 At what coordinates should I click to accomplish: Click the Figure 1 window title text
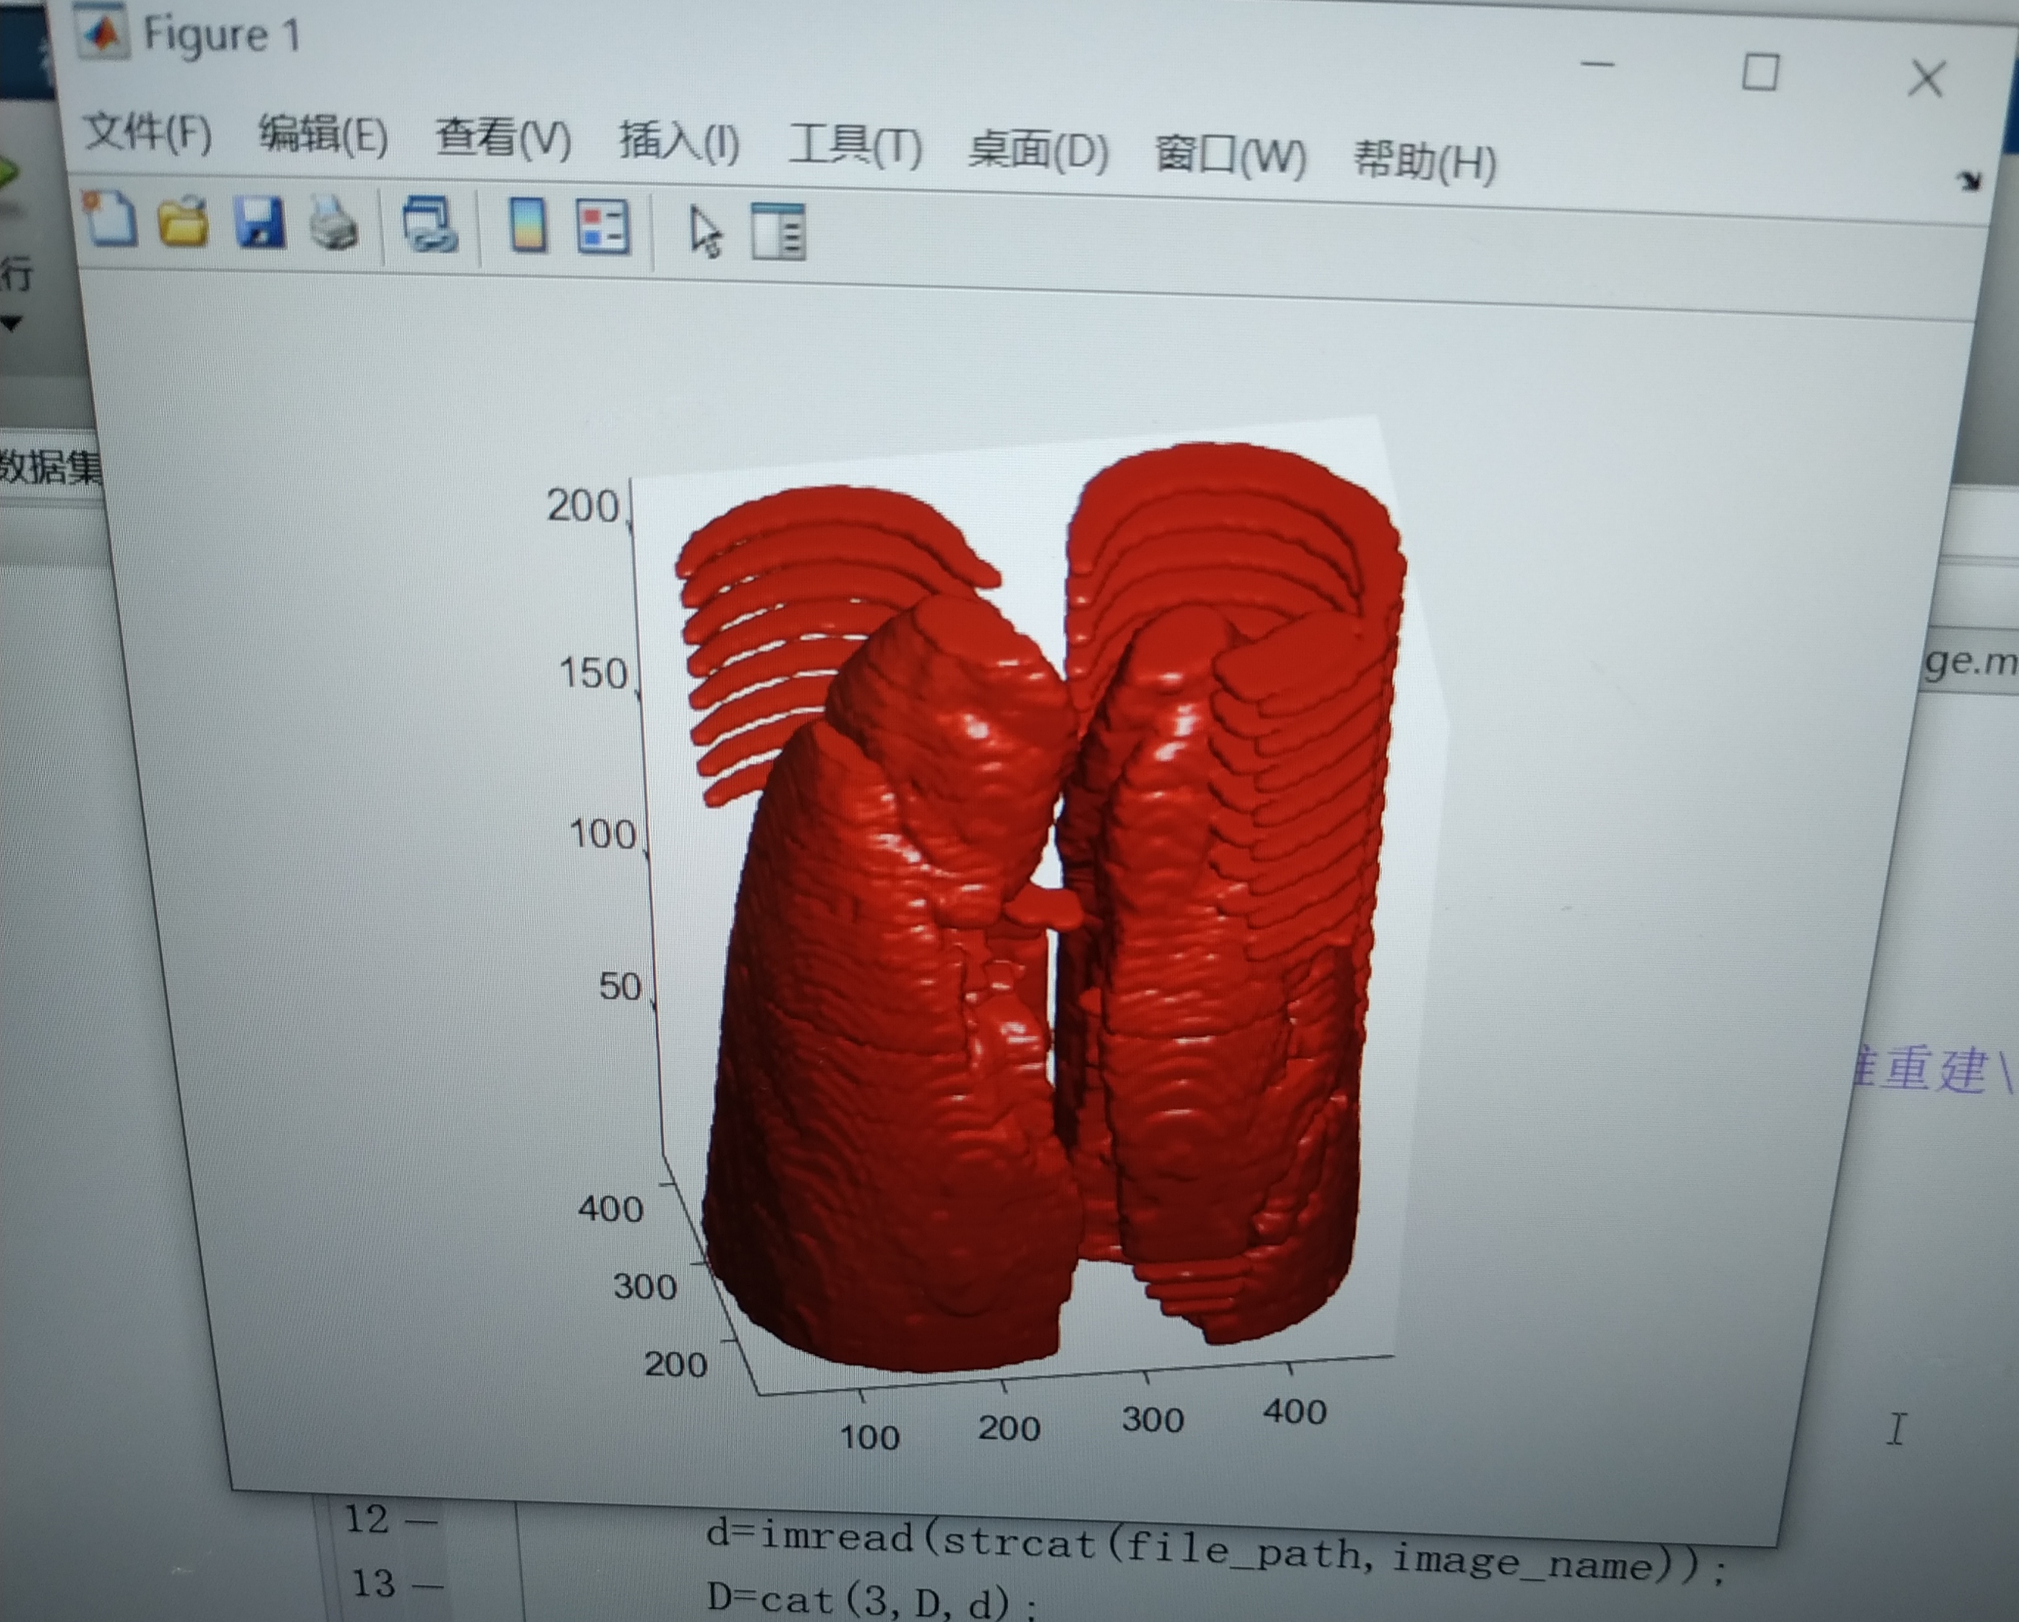point(221,35)
